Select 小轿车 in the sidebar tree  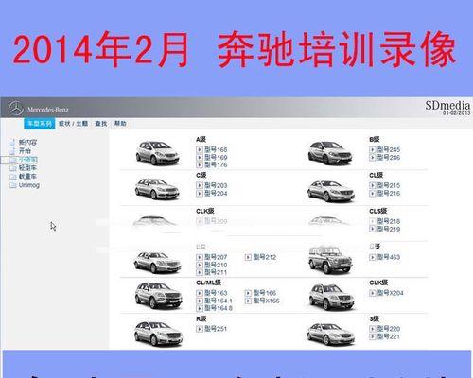[27, 160]
